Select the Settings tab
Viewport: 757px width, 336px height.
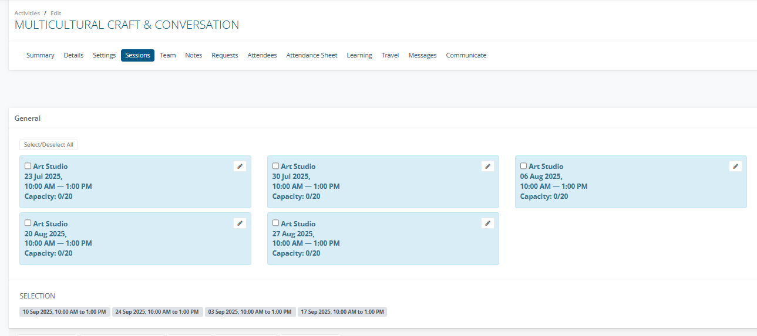(104, 55)
